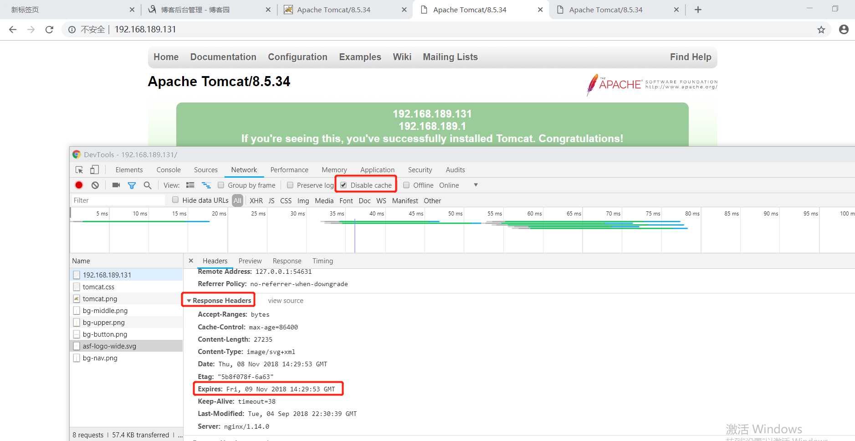The width and height of the screenshot is (855, 441).
Task: Click the Apache Software Foundation logo
Action: (652, 84)
